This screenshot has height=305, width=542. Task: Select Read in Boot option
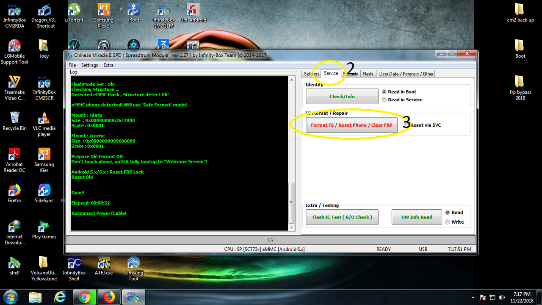pyautogui.click(x=399, y=92)
